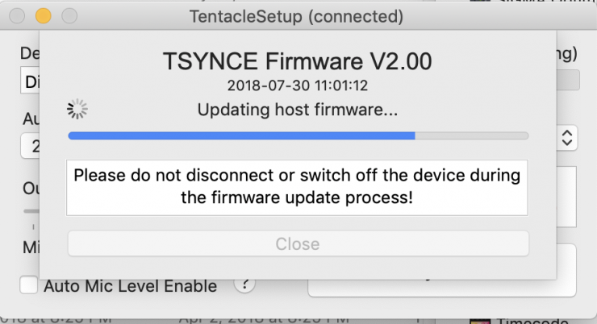Screen dimensions: 597x324
Task: Minimize the TentacleSetup window with yellow button
Action: coord(43,15)
